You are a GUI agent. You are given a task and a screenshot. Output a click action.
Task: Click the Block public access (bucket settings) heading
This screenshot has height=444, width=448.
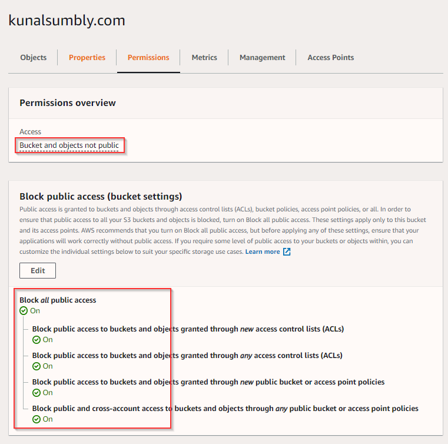(101, 197)
